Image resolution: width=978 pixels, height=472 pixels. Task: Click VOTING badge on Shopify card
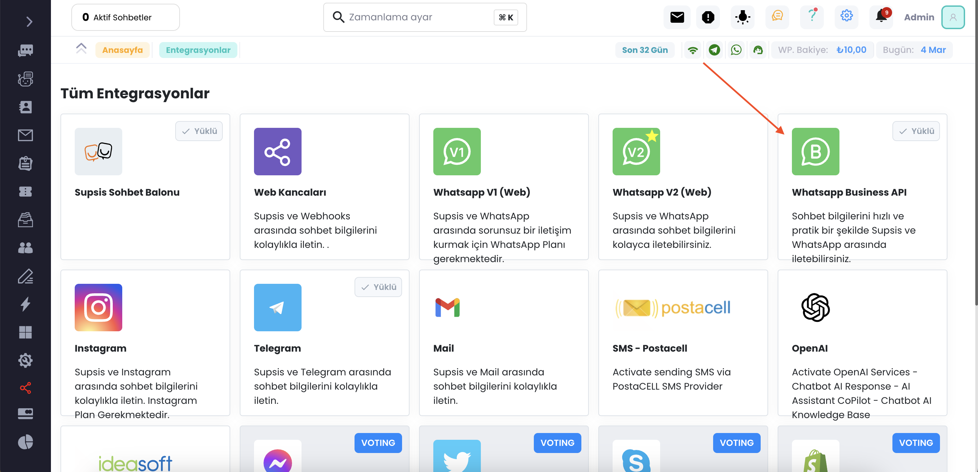pos(916,442)
